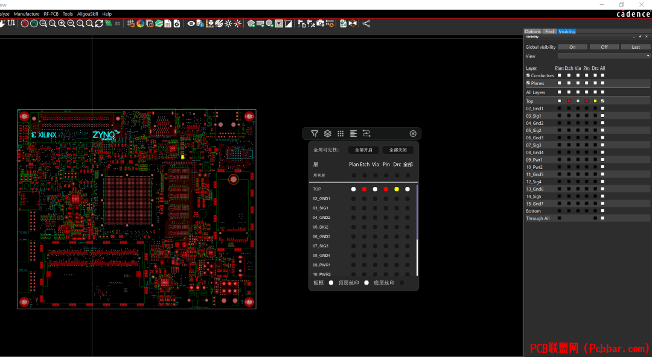Click the large BGA chip on the PCB
This screenshot has width=652, height=357.
tap(127, 200)
